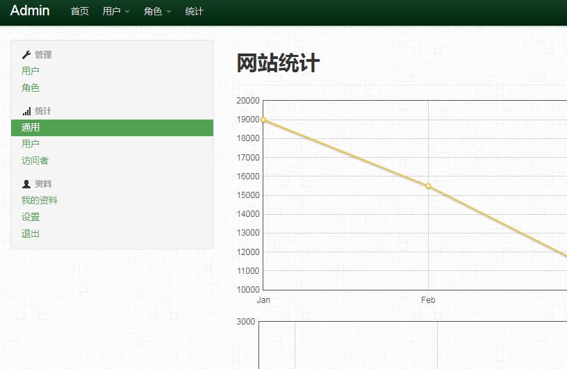Screen dimensions: 567x369
Task: Go to 我的资料 in the sidebar
Action: tap(40, 200)
